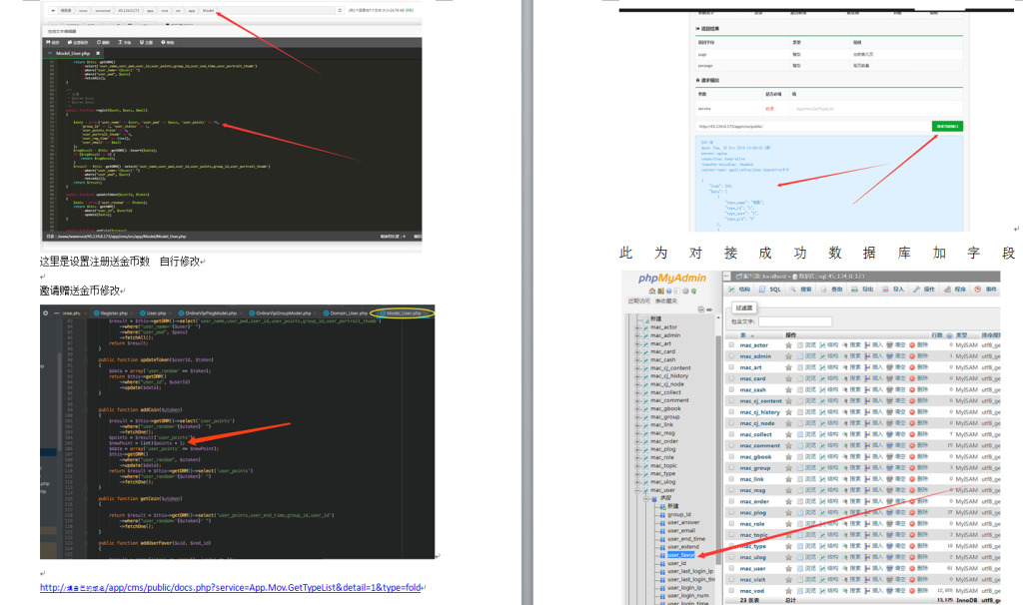Viewport: 1023px width, 605px height.
Task: Click the phpMyAdmin table filter text field
Action: click(794, 321)
